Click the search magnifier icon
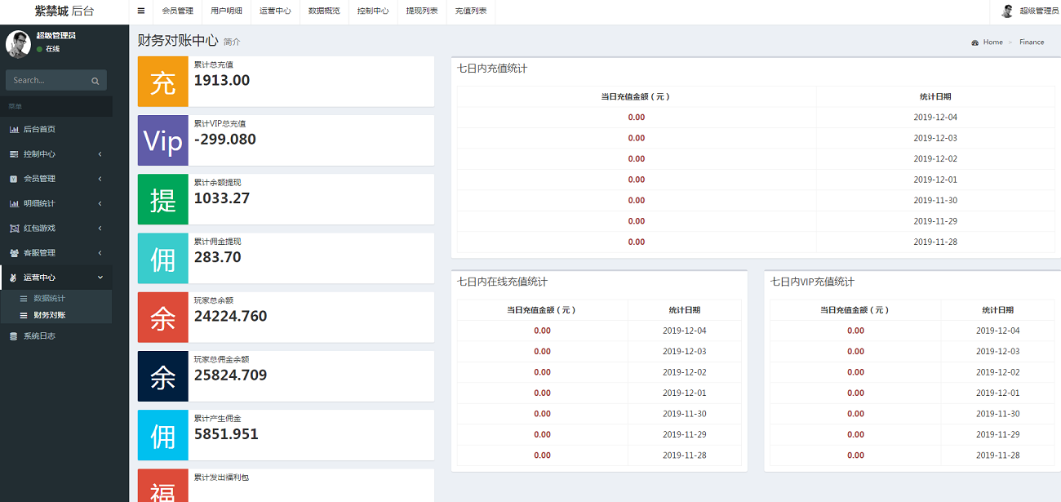Screen dimensions: 1061x502 (95, 80)
